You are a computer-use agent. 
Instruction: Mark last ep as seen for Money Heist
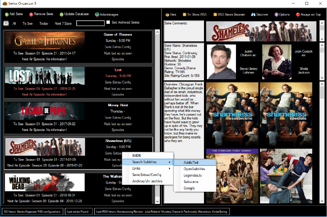point(118,124)
